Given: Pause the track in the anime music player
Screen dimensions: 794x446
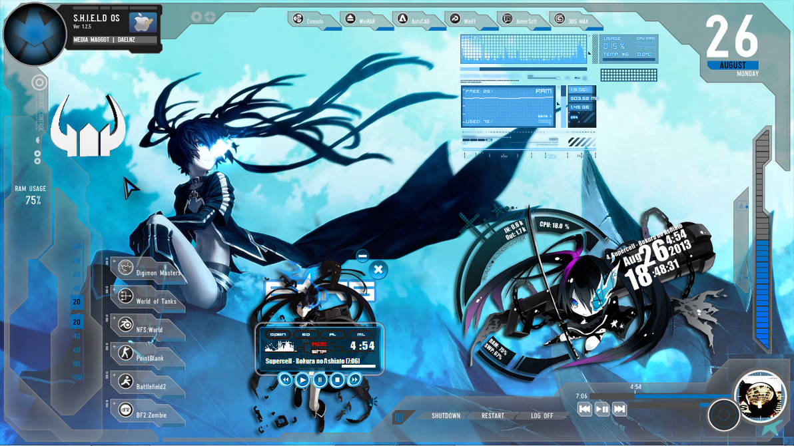Looking at the screenshot, I should point(320,379).
